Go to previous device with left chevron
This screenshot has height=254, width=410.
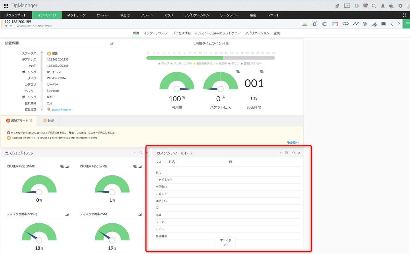tap(392, 24)
